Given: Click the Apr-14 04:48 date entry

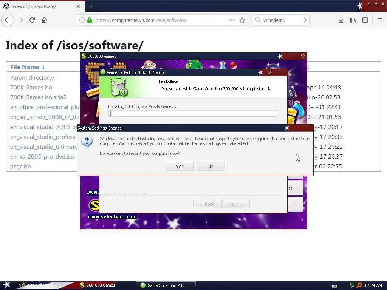Looking at the screenshot, I should [324, 88].
